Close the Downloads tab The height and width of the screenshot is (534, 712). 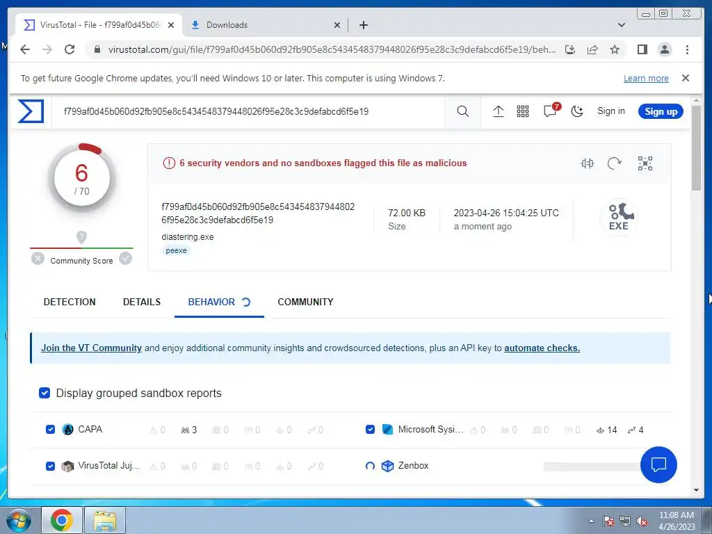(337, 25)
